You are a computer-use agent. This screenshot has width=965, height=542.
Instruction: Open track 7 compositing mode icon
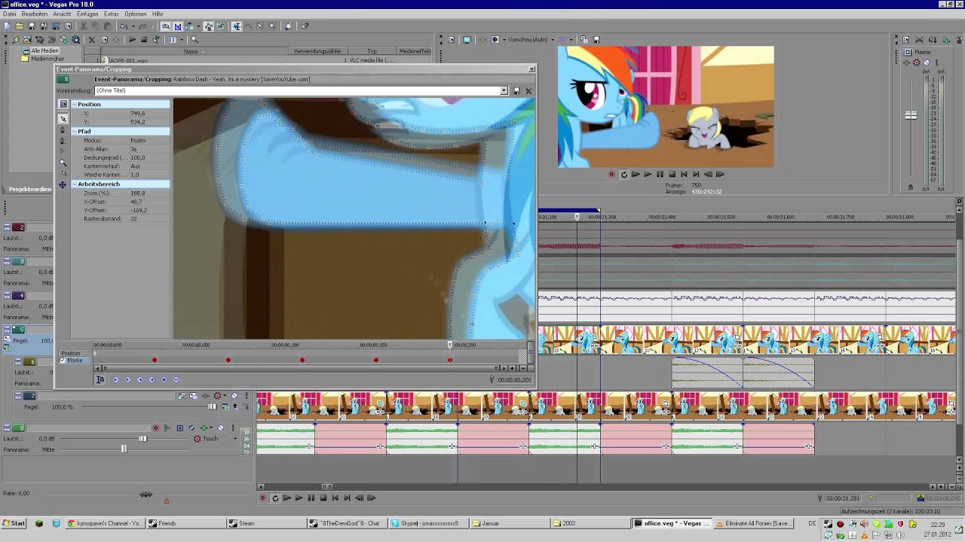click(225, 406)
